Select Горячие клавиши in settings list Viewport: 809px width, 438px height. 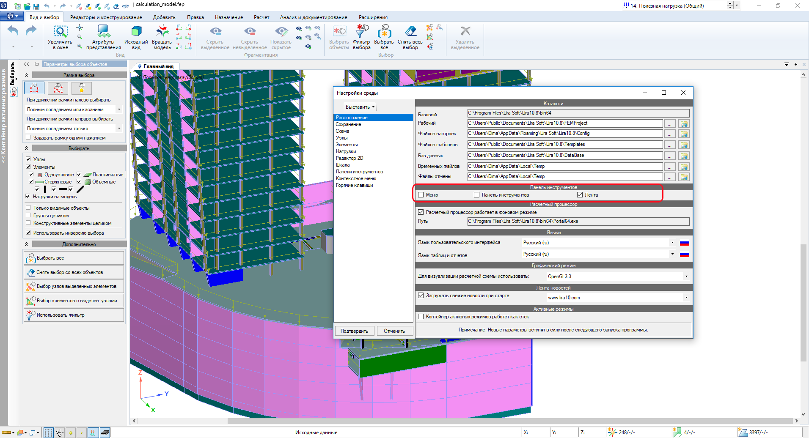pos(354,185)
